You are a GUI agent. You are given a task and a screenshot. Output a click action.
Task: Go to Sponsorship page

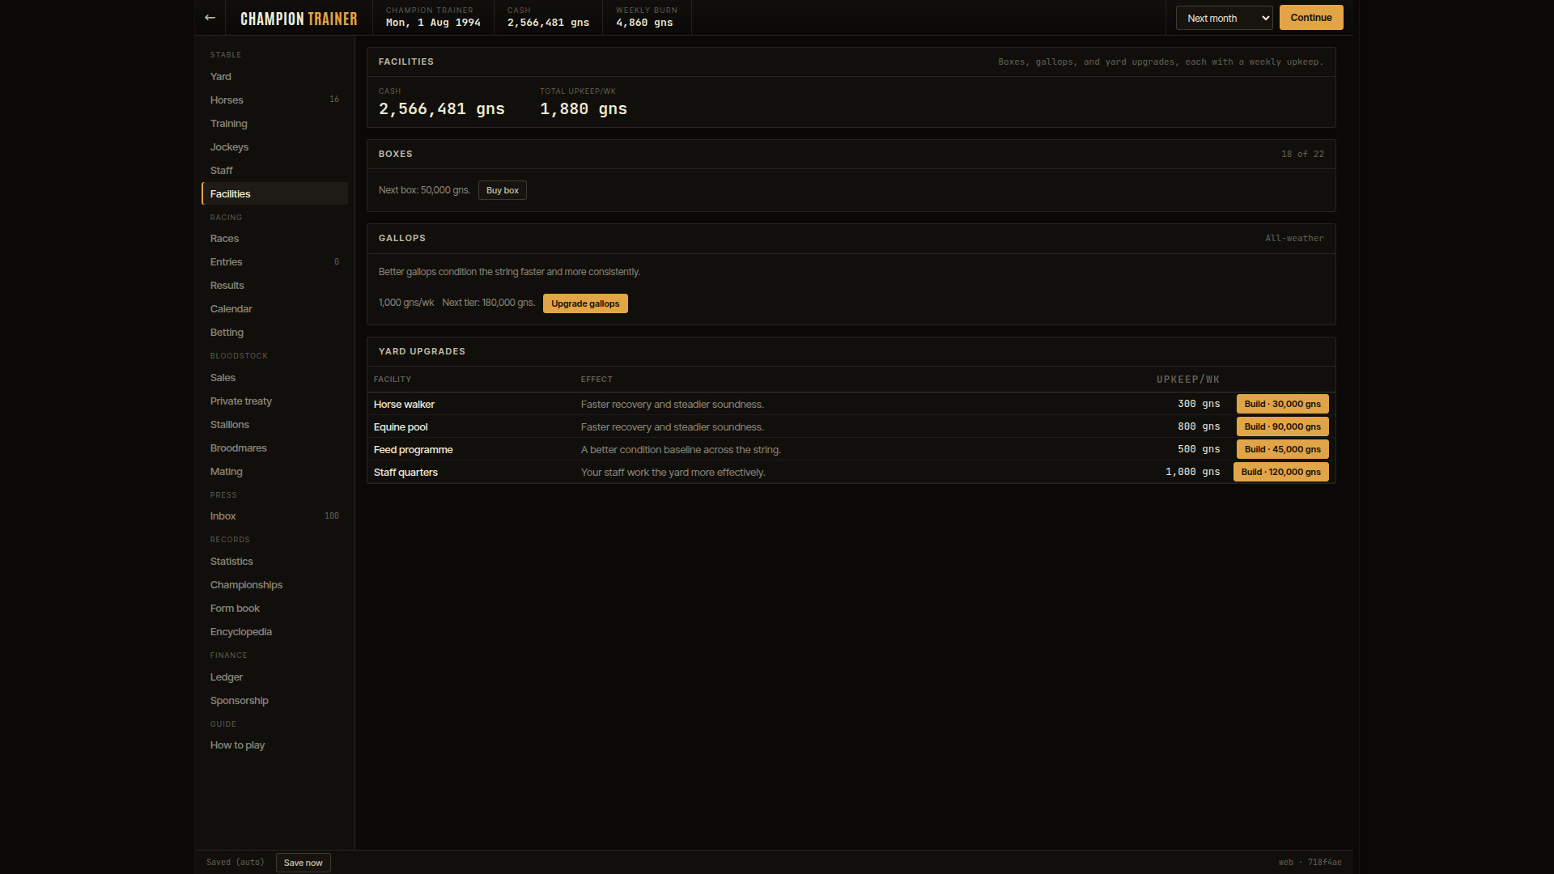(x=275, y=701)
